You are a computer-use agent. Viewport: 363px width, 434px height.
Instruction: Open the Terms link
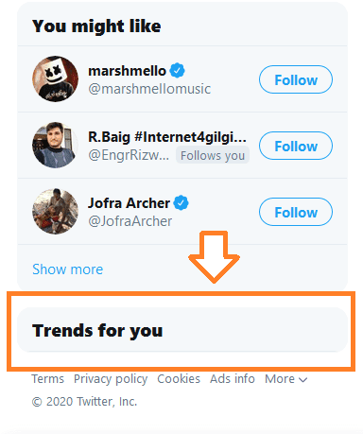pyautogui.click(x=48, y=378)
